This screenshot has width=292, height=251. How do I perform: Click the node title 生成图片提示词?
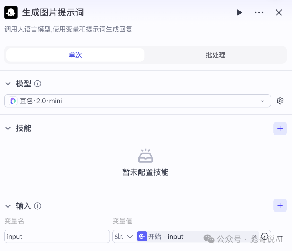coord(53,13)
